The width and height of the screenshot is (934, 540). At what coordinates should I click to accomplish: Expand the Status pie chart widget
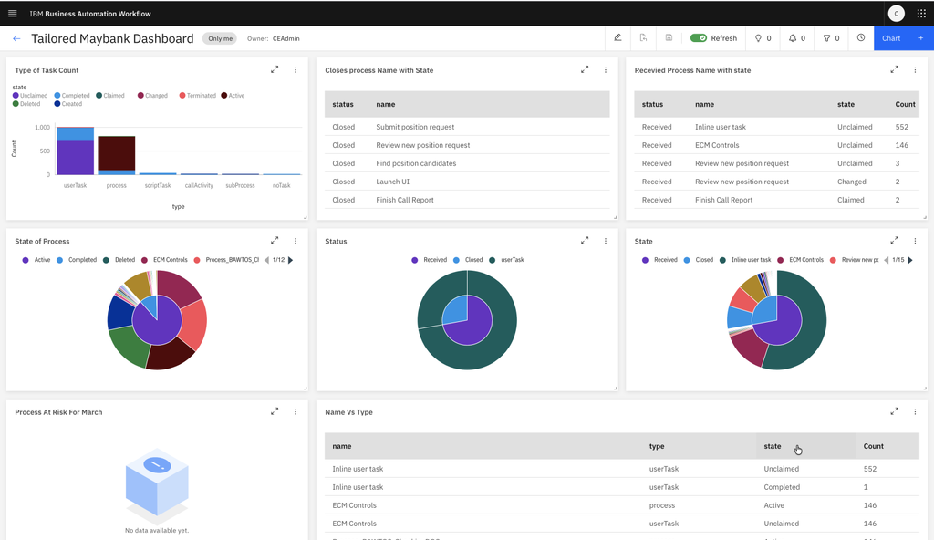coord(585,241)
